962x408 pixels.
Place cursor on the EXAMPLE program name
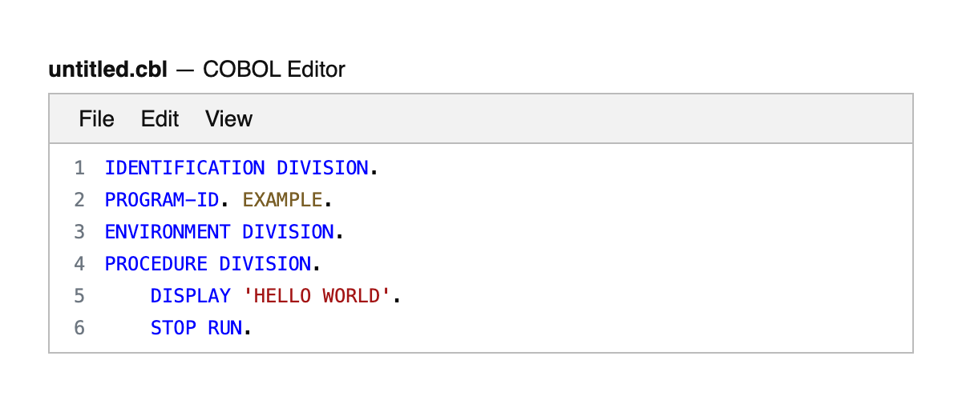click(282, 200)
